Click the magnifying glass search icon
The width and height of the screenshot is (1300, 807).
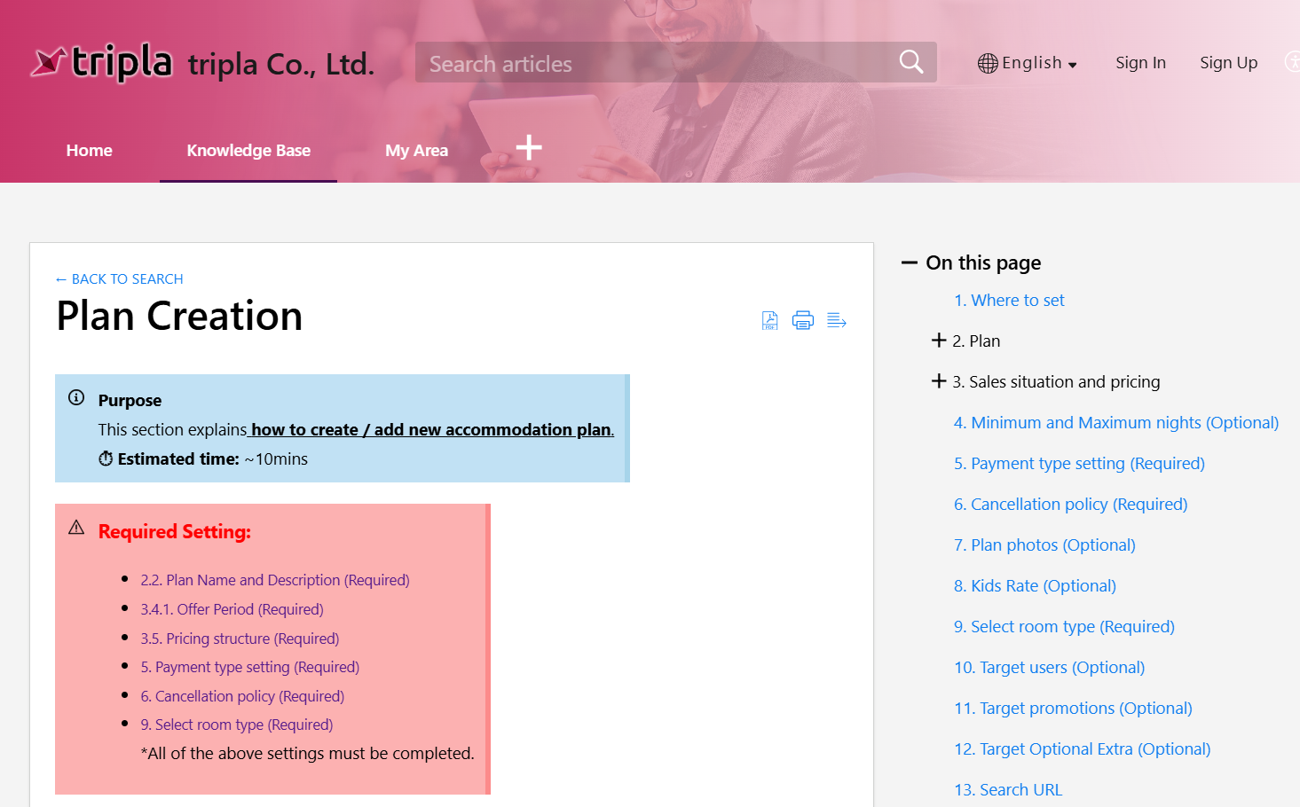click(x=911, y=62)
